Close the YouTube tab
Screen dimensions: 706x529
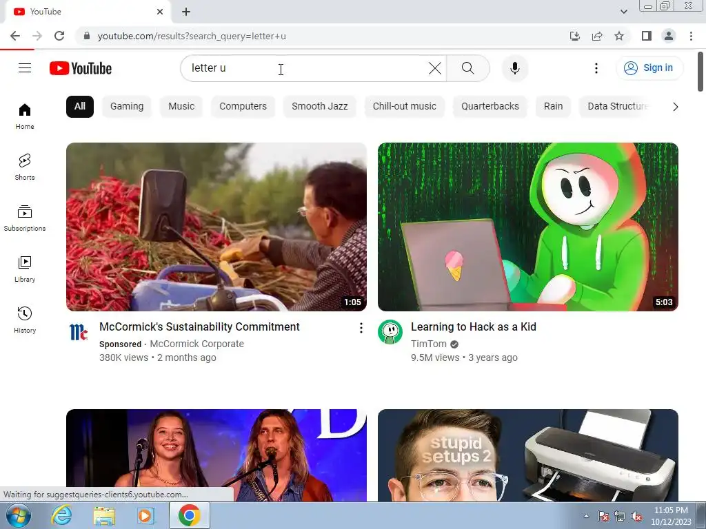160,12
